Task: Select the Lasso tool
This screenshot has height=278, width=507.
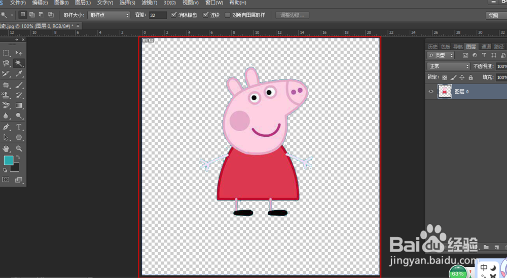Action: point(6,63)
